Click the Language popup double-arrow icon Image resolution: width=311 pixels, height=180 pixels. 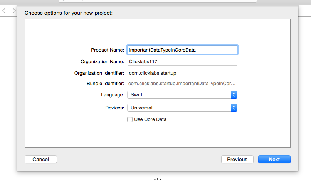tap(234, 94)
